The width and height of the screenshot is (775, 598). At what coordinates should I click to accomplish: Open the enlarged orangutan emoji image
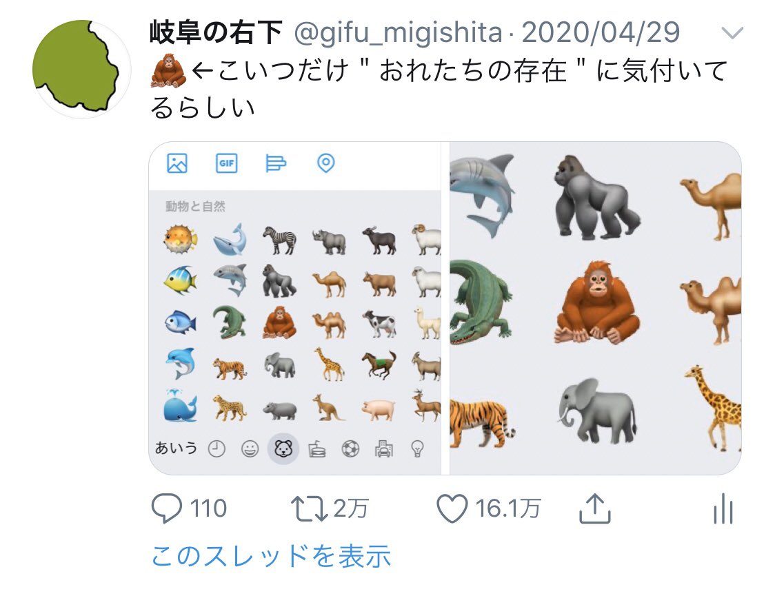tap(598, 303)
